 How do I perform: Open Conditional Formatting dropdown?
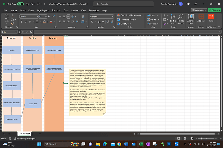130,15
